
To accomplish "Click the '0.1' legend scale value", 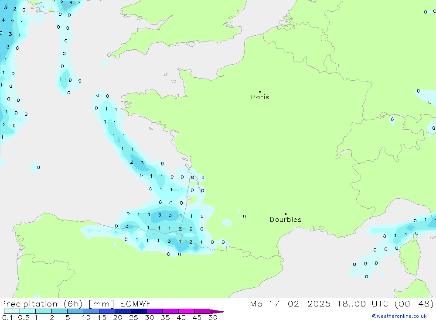I will pos(7,317).
